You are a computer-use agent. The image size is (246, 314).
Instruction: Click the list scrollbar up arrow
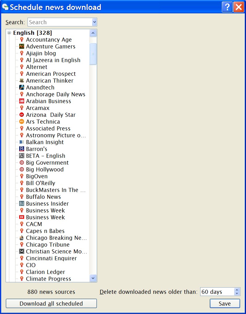(x=93, y=33)
